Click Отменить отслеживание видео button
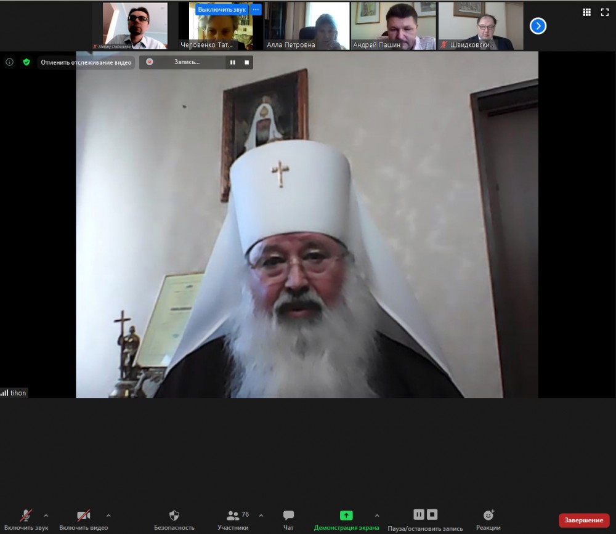616x534 pixels. (x=86, y=62)
